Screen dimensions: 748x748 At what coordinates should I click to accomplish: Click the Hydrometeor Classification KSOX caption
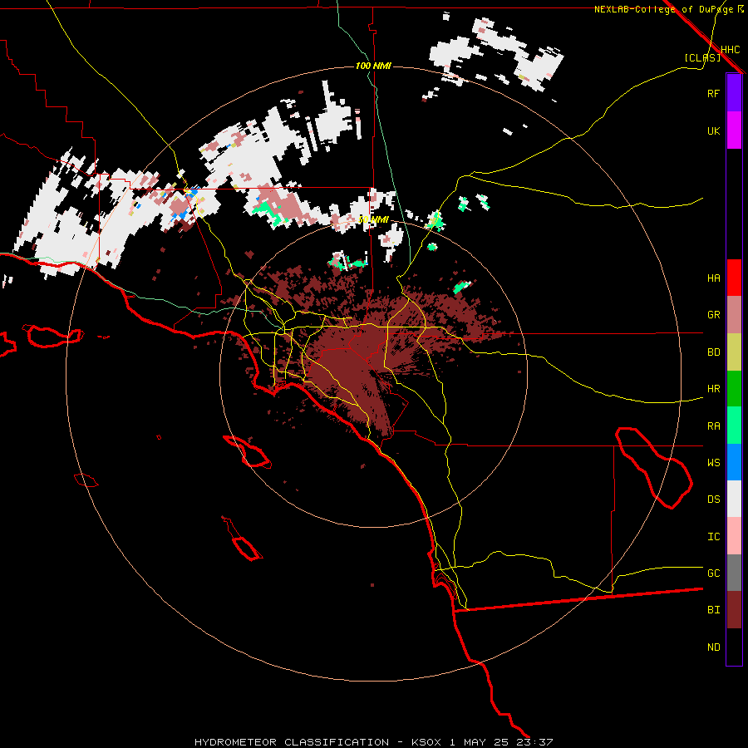[373, 742]
